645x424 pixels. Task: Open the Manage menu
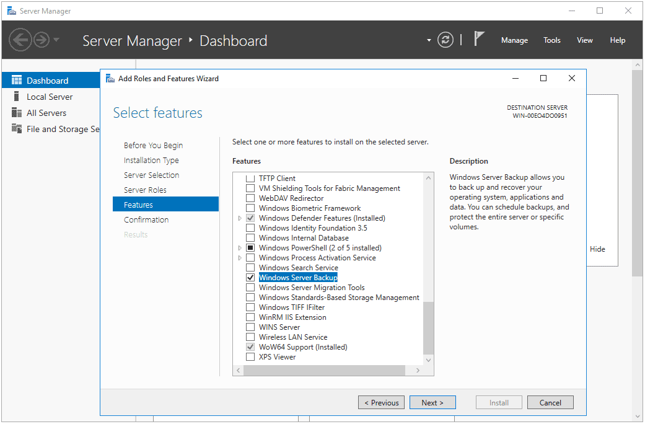click(514, 40)
